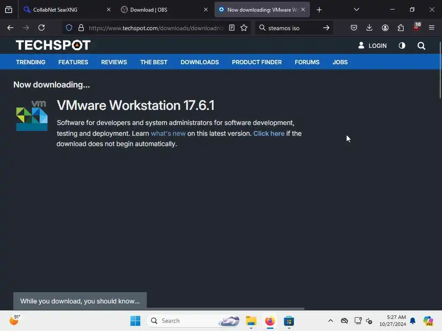
Task: Click the forward navigation arrow
Action: point(26,28)
